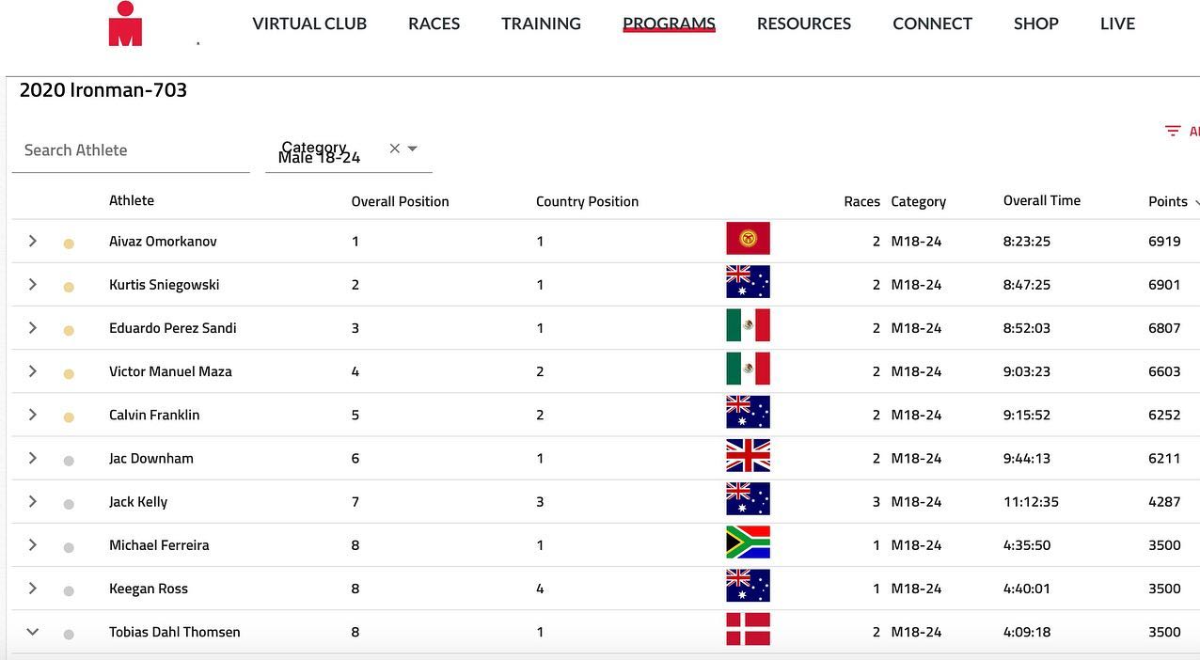Click the red filter icon
Viewport: 1200px width, 660px height.
pyautogui.click(x=1172, y=132)
